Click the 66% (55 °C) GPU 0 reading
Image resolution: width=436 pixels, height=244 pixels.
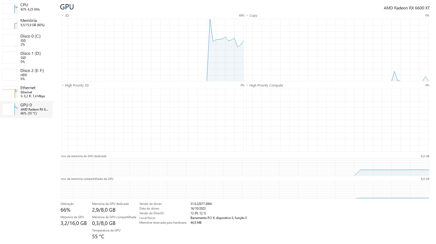coord(29,113)
